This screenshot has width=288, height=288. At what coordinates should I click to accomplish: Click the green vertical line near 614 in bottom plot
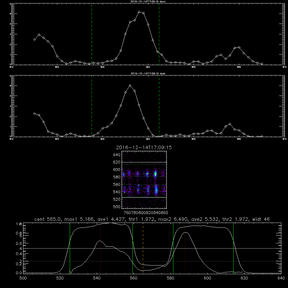click(234, 248)
